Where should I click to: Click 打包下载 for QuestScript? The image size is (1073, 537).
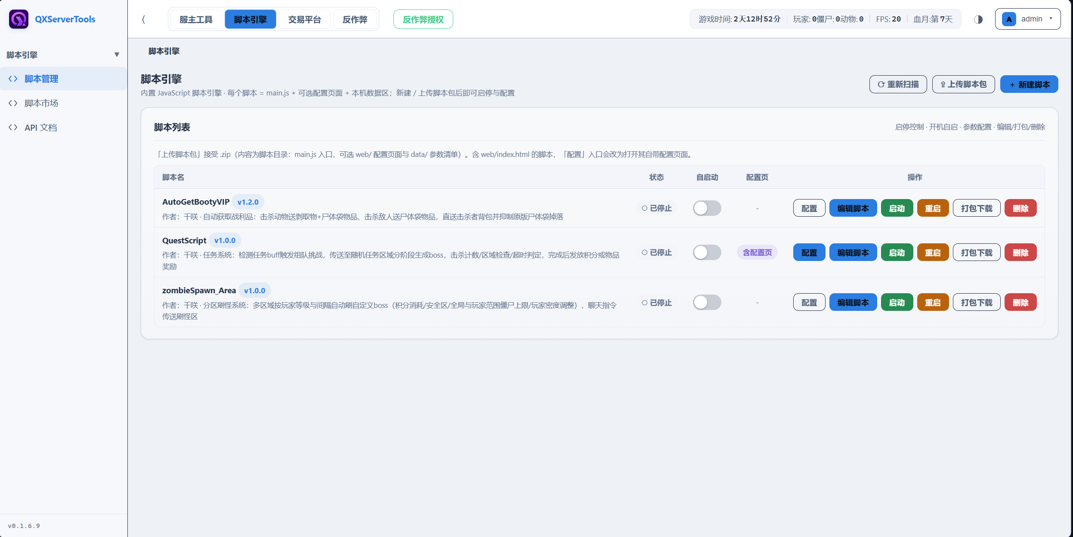click(x=976, y=252)
